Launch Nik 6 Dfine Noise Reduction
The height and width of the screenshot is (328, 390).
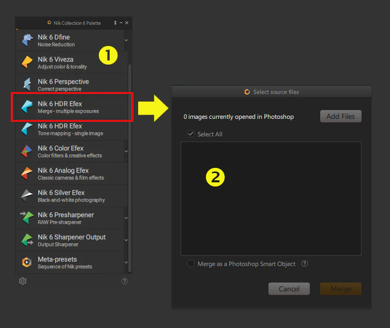(70, 40)
